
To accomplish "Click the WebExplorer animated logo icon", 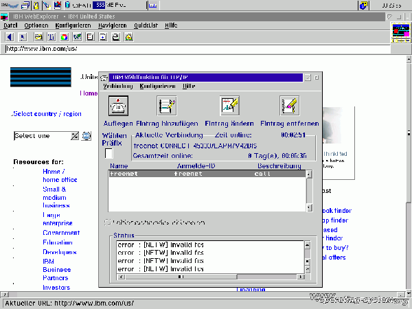I will 401,32.
